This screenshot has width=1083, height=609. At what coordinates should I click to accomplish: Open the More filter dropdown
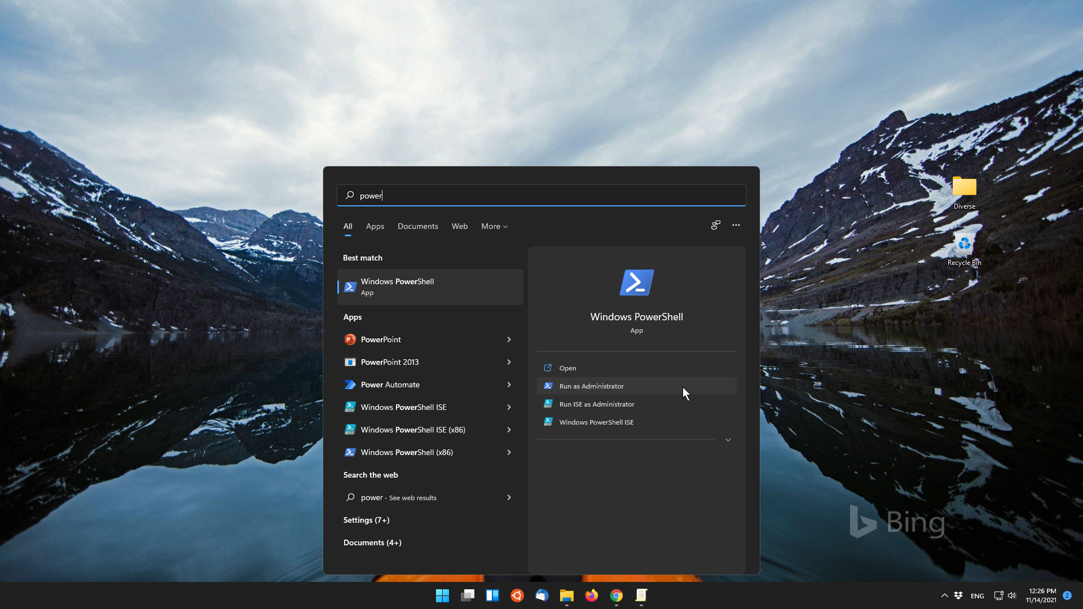point(495,226)
